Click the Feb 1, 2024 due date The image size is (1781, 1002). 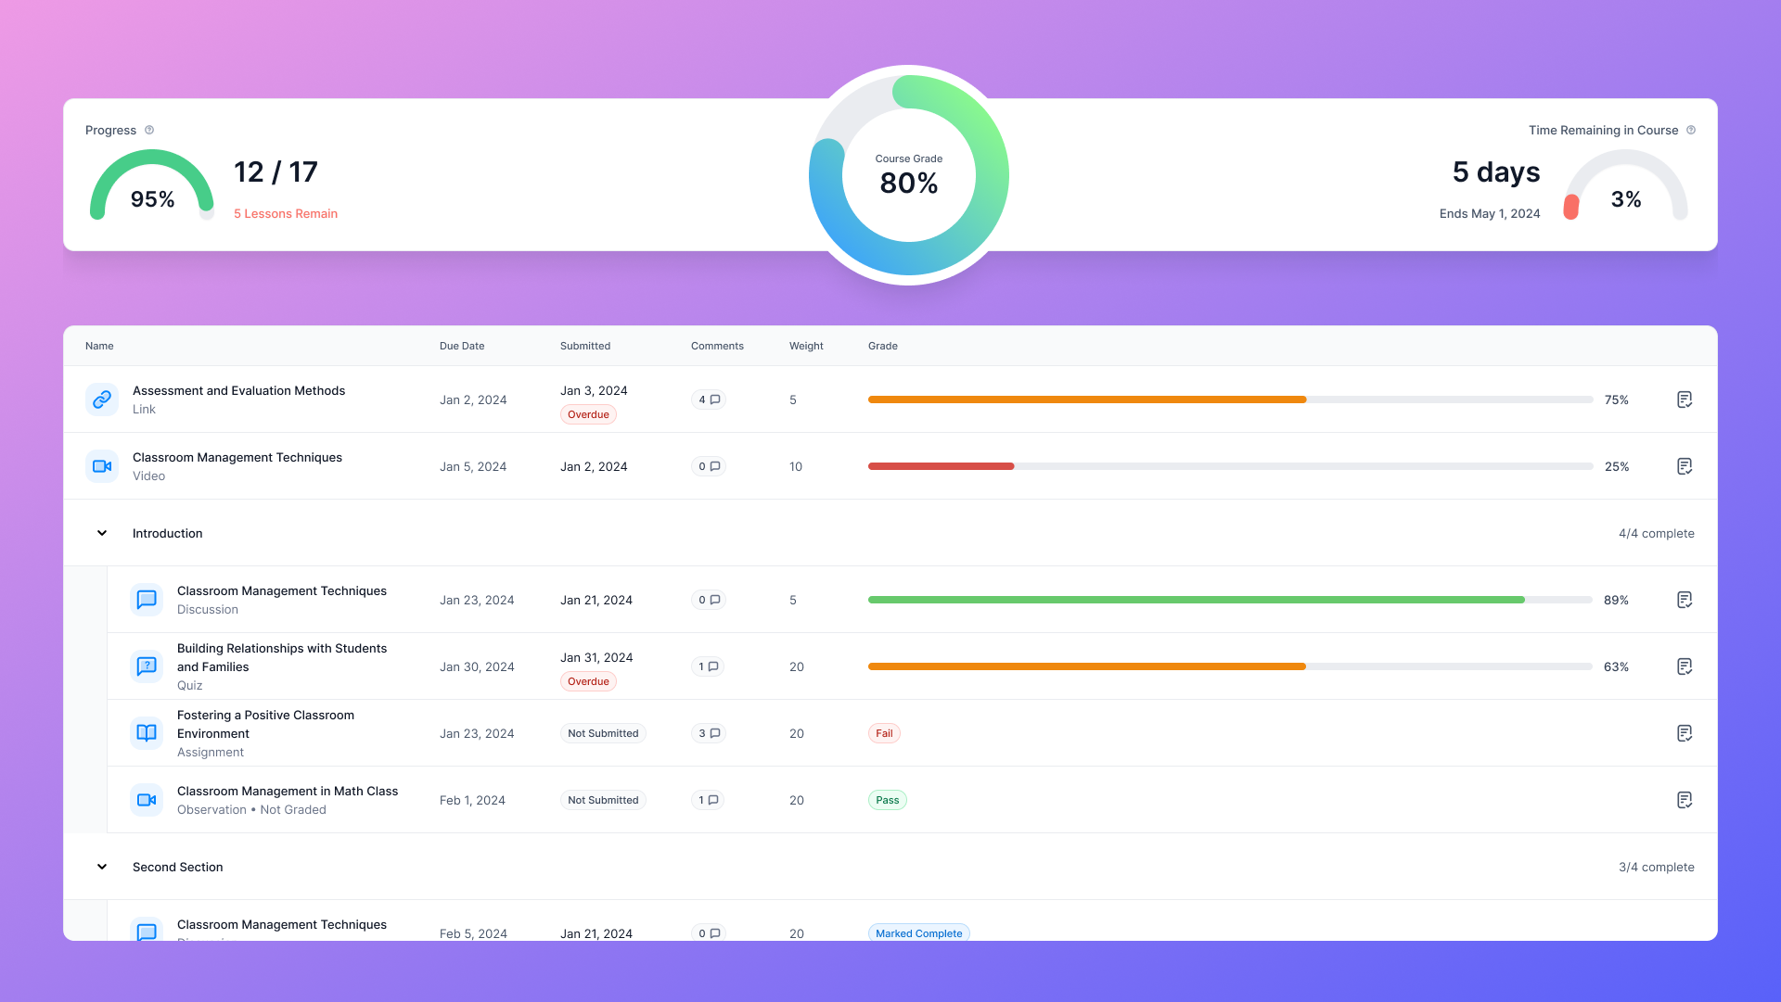472,800
